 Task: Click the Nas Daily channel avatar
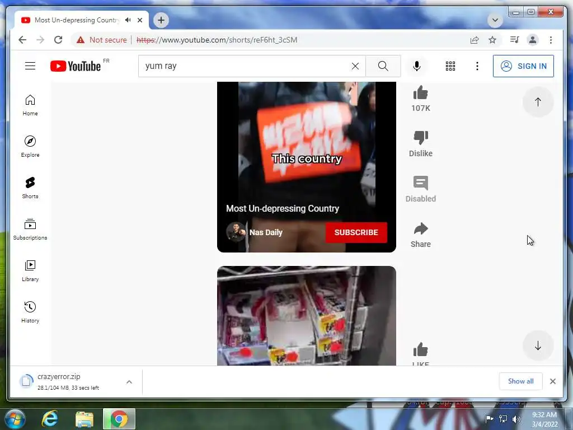(x=236, y=232)
